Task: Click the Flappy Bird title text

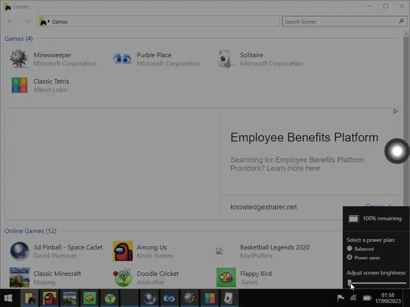Action: pyautogui.click(x=256, y=274)
